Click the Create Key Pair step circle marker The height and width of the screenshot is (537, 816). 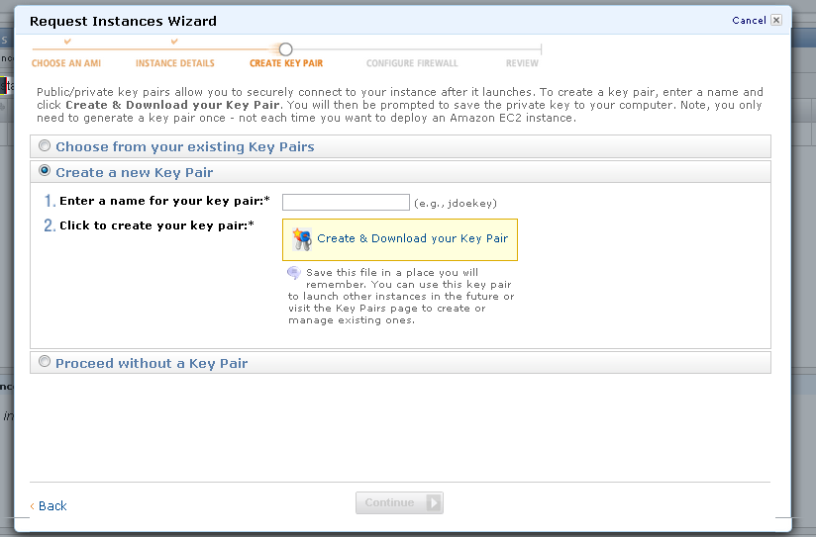pyautogui.click(x=285, y=49)
